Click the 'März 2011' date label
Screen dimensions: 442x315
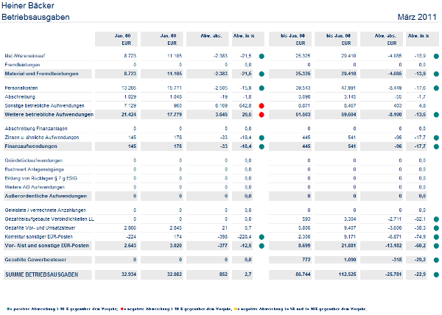(417, 17)
